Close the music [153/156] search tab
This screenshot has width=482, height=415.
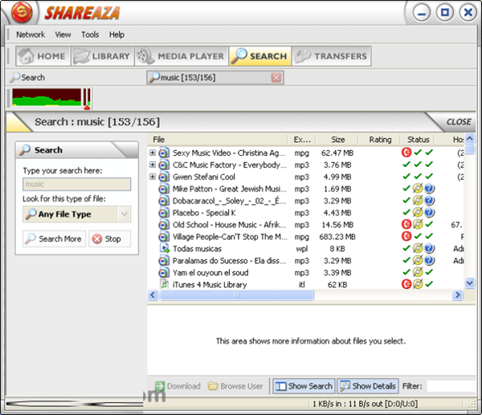(276, 77)
